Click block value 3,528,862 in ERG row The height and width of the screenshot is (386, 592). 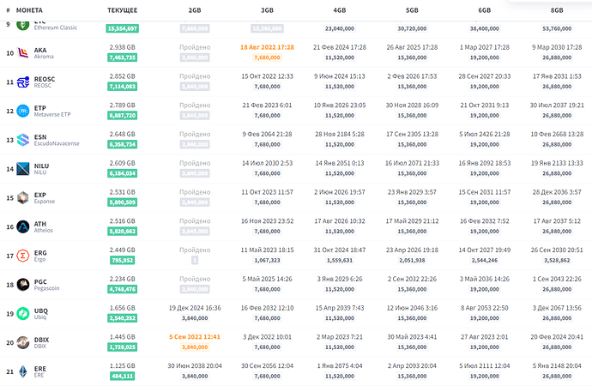tap(557, 261)
